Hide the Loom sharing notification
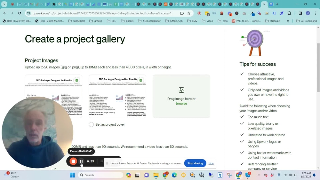Viewport: 320px width, 180px height. [211, 163]
